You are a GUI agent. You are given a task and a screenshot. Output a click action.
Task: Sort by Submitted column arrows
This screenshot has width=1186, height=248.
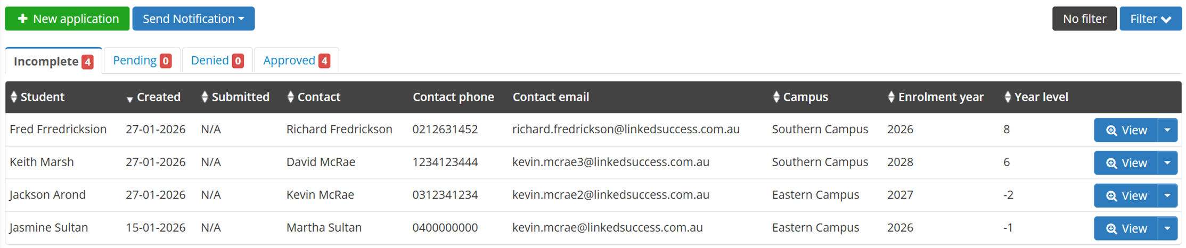pyautogui.click(x=205, y=97)
